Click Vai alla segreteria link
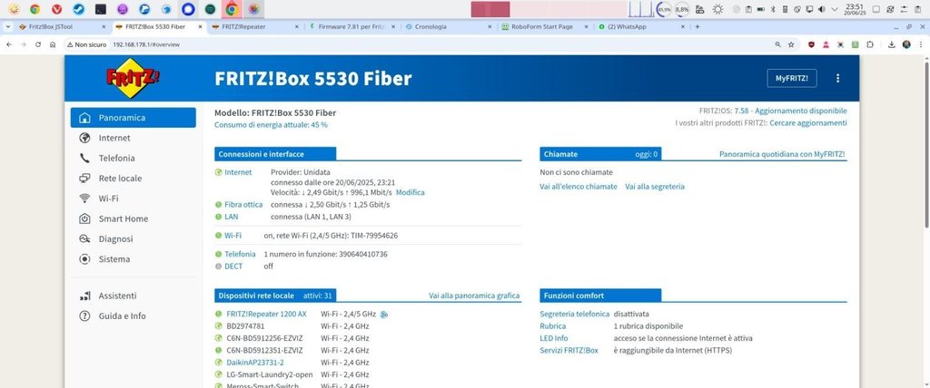The width and height of the screenshot is (930, 388). point(655,187)
